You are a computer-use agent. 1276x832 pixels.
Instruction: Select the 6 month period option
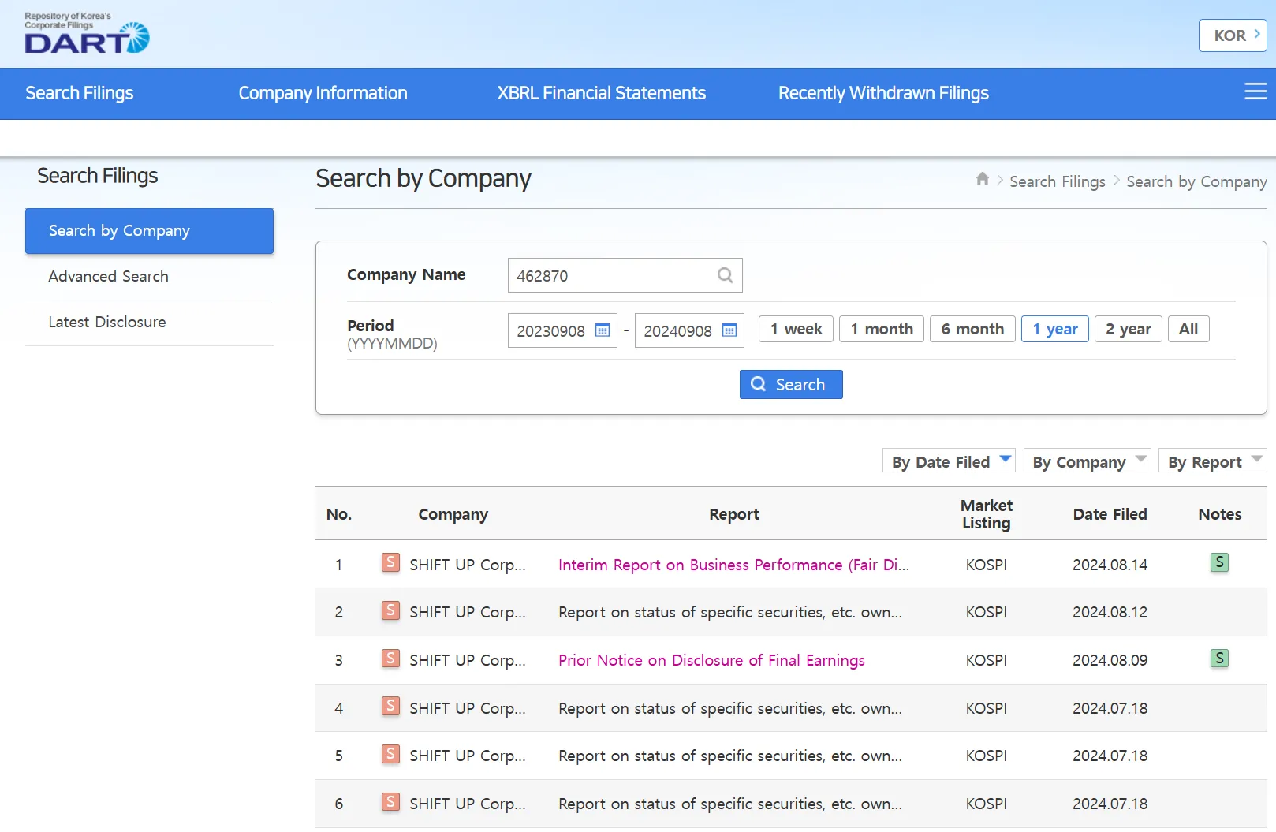point(972,329)
